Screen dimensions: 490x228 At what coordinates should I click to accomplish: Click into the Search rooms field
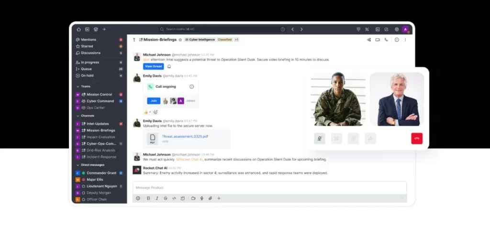click(x=222, y=29)
